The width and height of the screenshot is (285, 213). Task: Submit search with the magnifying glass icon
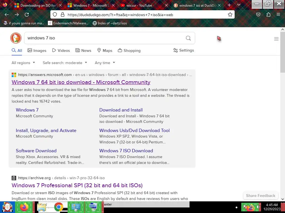(x=188, y=38)
